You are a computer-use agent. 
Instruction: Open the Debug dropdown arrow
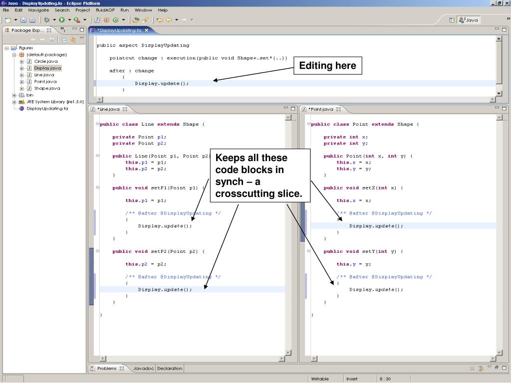click(54, 20)
